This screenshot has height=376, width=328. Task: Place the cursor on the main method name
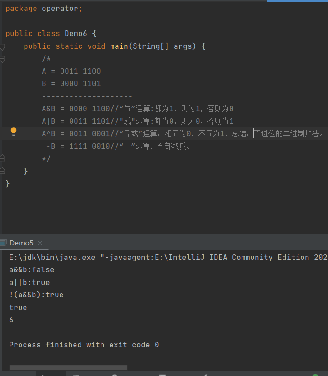click(119, 46)
